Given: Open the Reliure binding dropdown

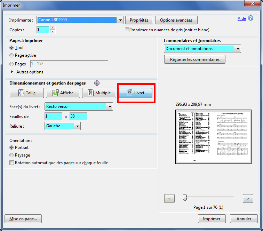Looking at the screenshot, I should (78, 126).
